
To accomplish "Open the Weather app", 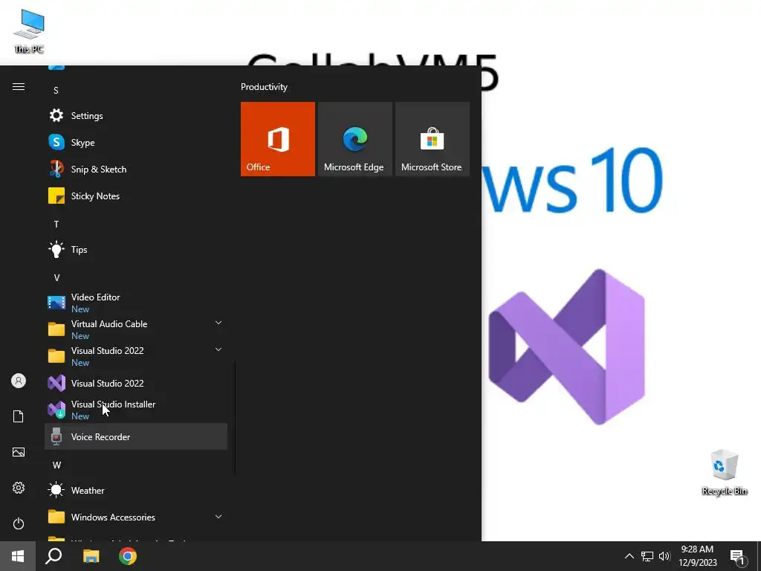I will [x=136, y=491].
